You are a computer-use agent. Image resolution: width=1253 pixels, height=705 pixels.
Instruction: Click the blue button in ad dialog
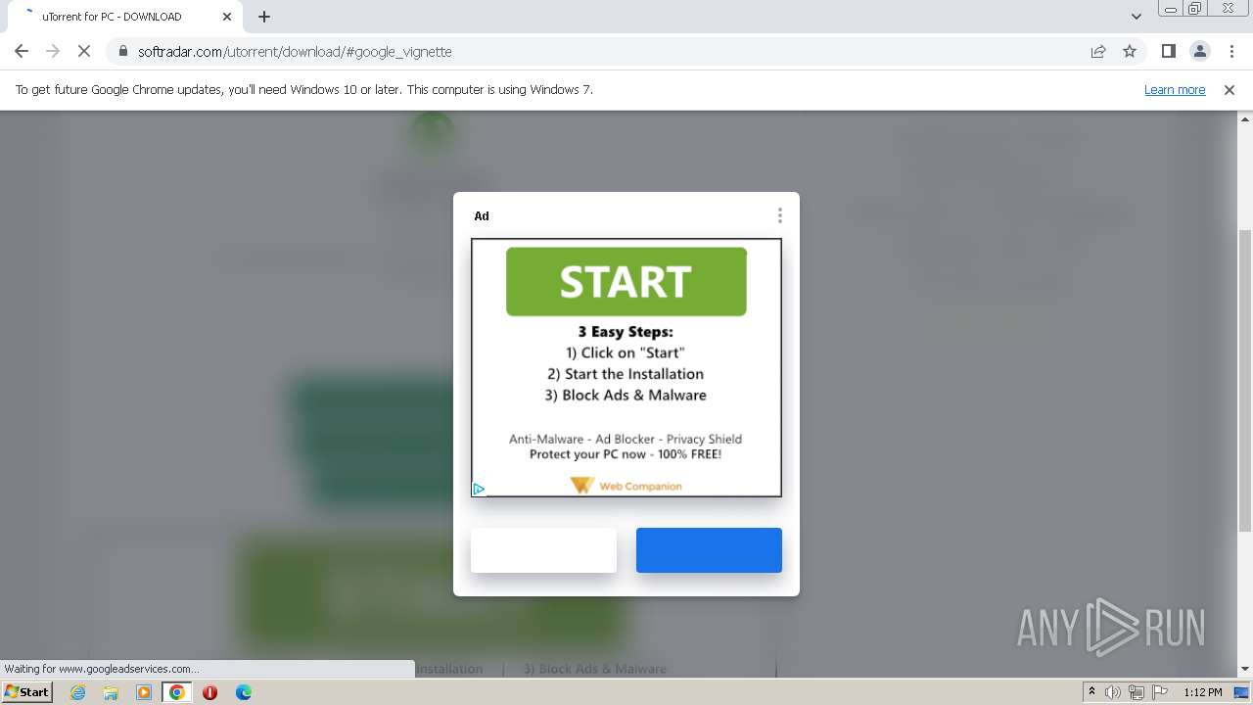pyautogui.click(x=709, y=550)
